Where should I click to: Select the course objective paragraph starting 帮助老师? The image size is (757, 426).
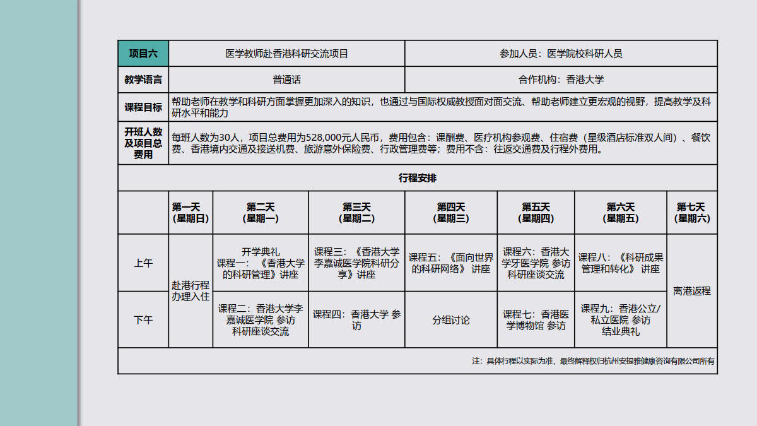(443, 107)
